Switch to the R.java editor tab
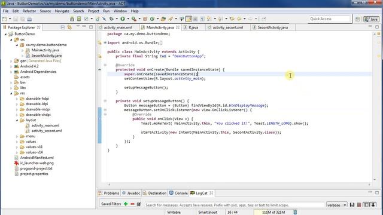Viewport: 383px width, 215px height. tap(193, 27)
